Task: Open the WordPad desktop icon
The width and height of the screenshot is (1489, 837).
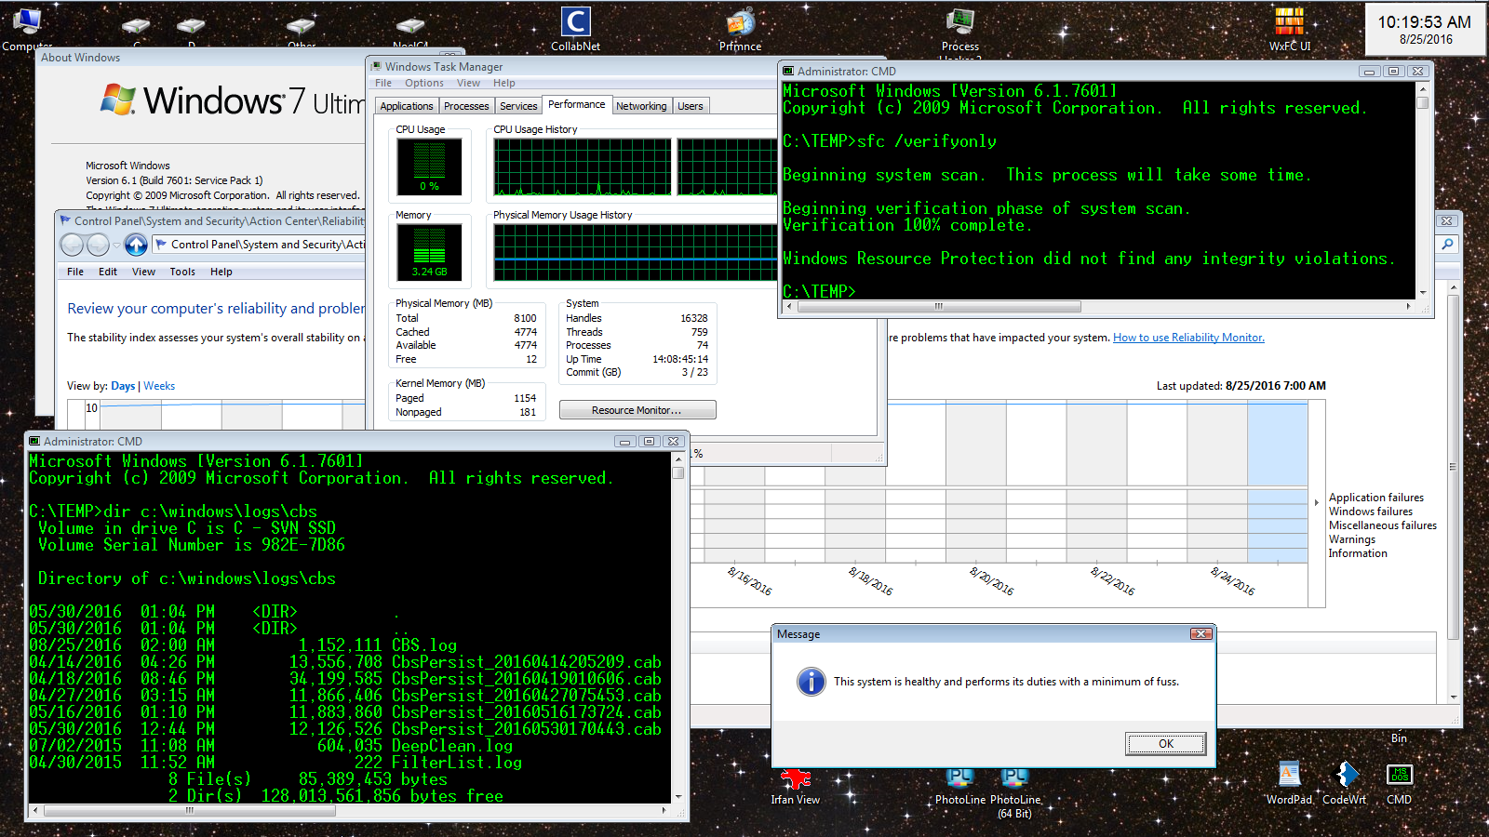Action: point(1289,783)
